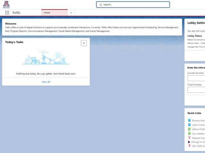Click the green book icon beside Attend Trellis

(189, 129)
